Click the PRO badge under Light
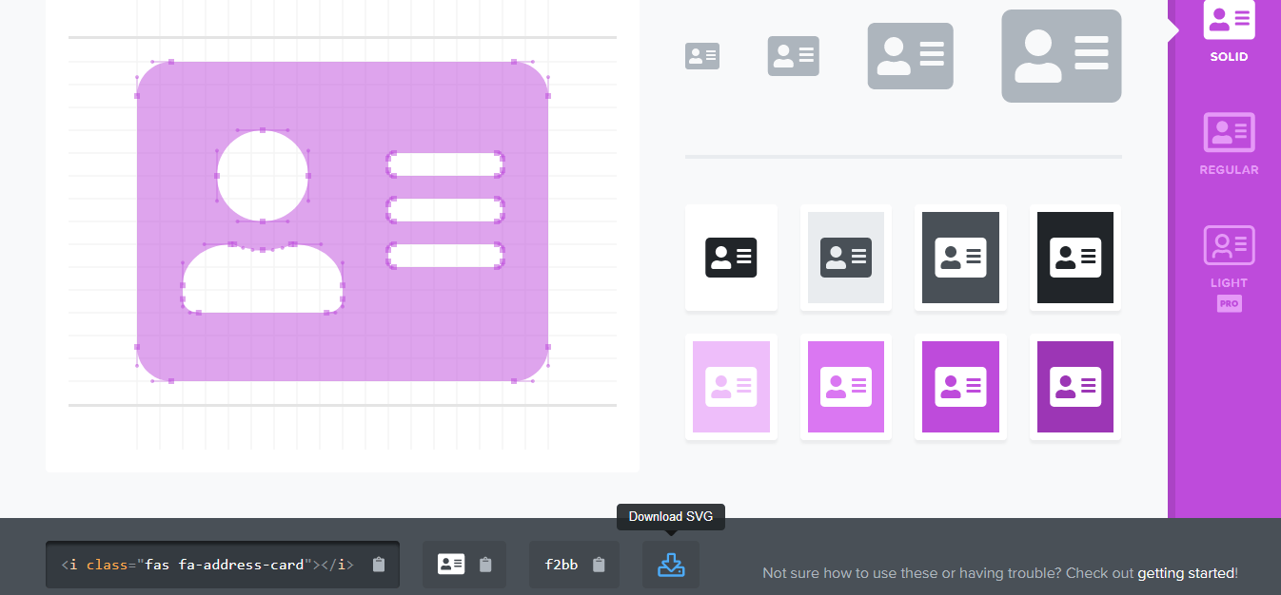Viewport: 1281px width, 595px height. point(1229,304)
